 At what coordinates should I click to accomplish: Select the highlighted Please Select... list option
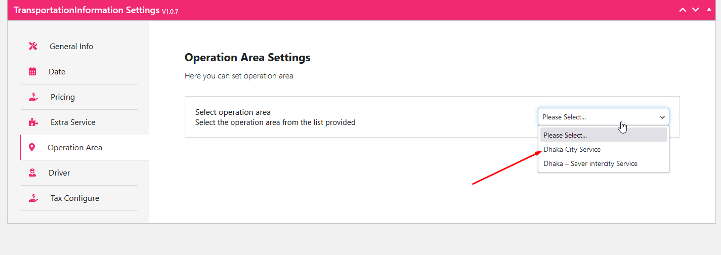565,136
